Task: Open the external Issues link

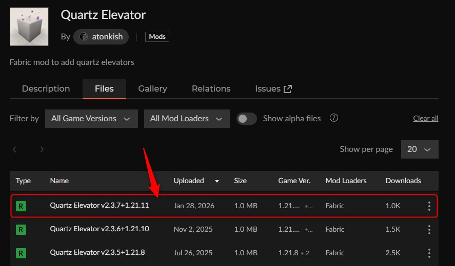Action: click(273, 88)
